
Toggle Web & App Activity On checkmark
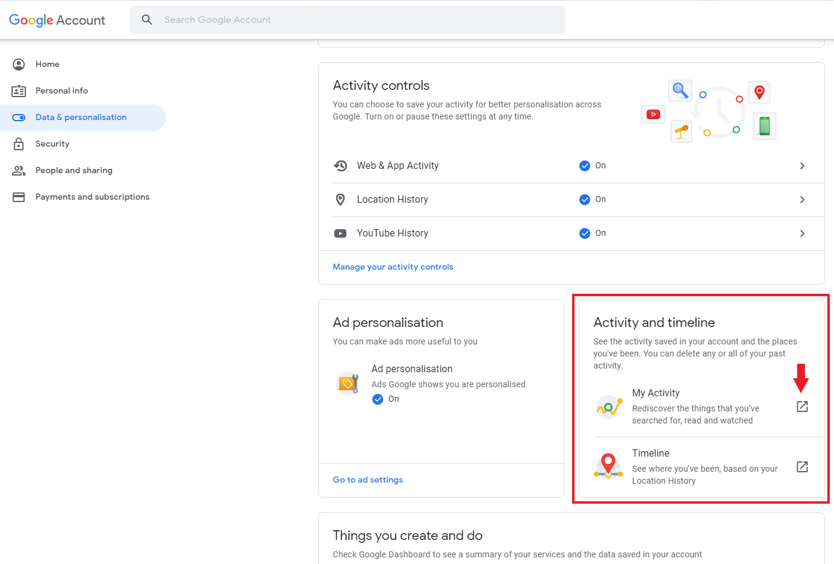(x=584, y=166)
